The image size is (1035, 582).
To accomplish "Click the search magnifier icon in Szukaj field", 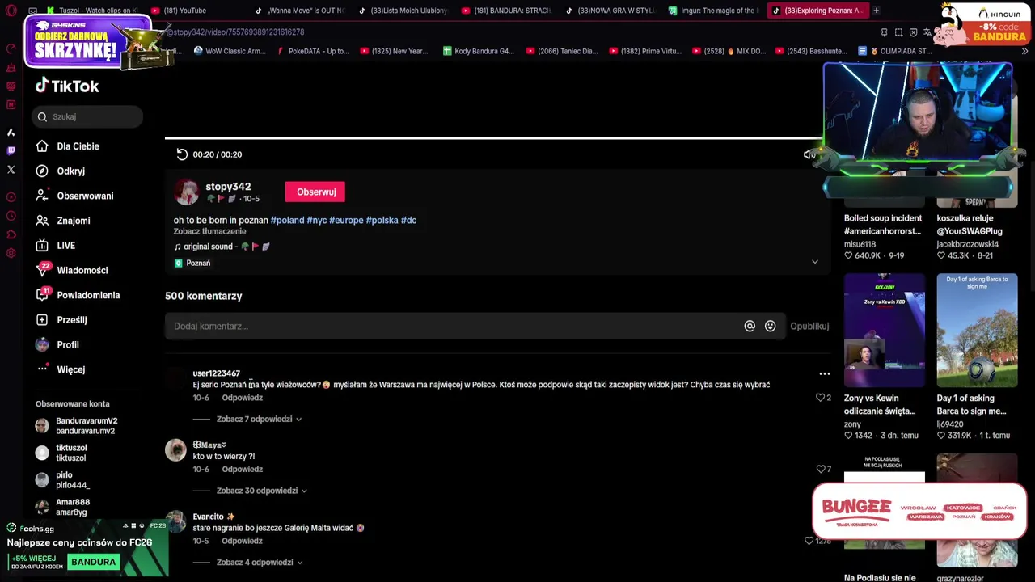I will [42, 116].
